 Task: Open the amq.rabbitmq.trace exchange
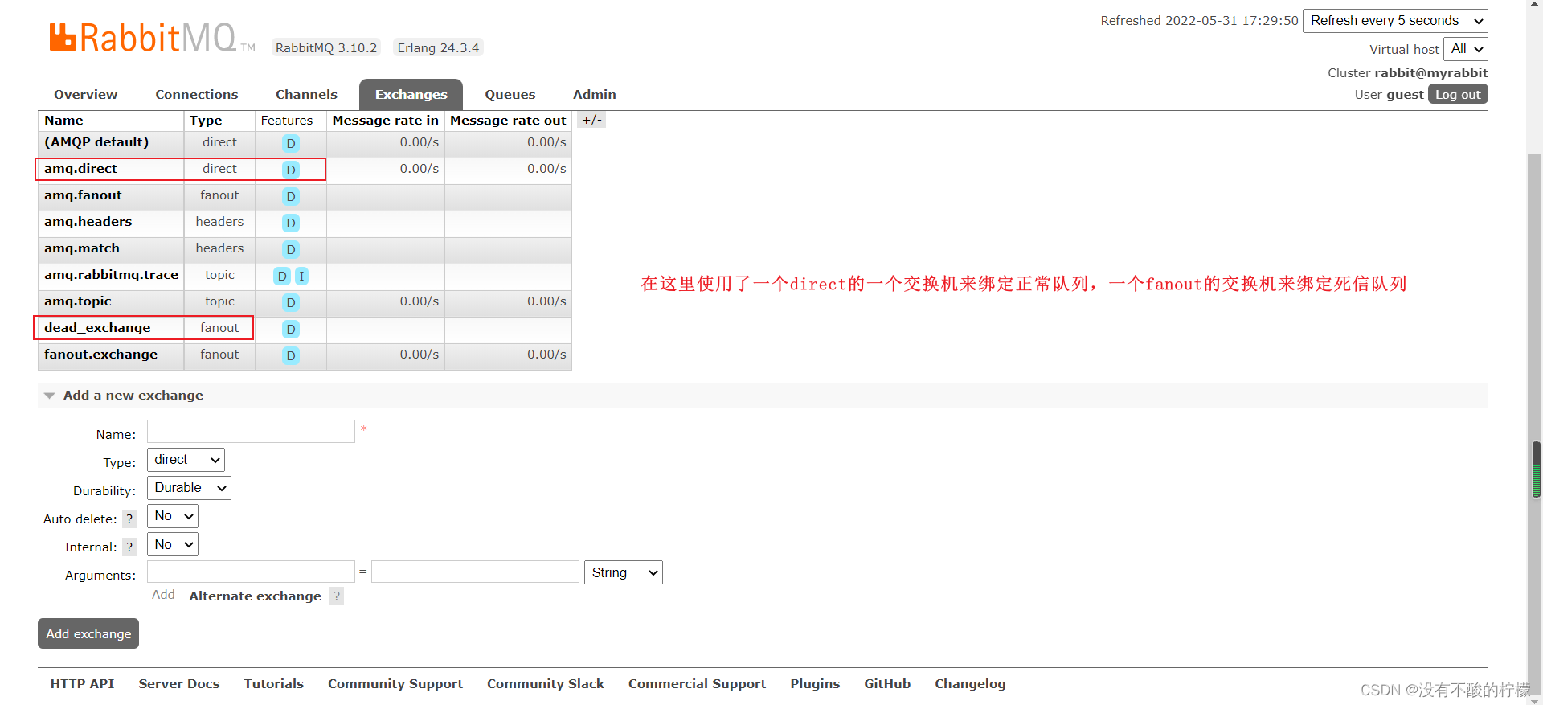tap(111, 274)
